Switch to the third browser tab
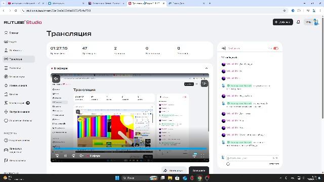The image size is (324, 182). 106,4
